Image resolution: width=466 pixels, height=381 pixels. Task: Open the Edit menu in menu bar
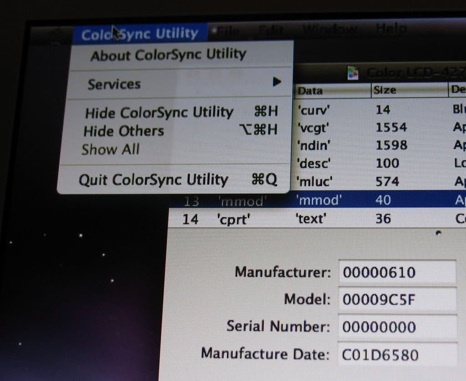(271, 30)
